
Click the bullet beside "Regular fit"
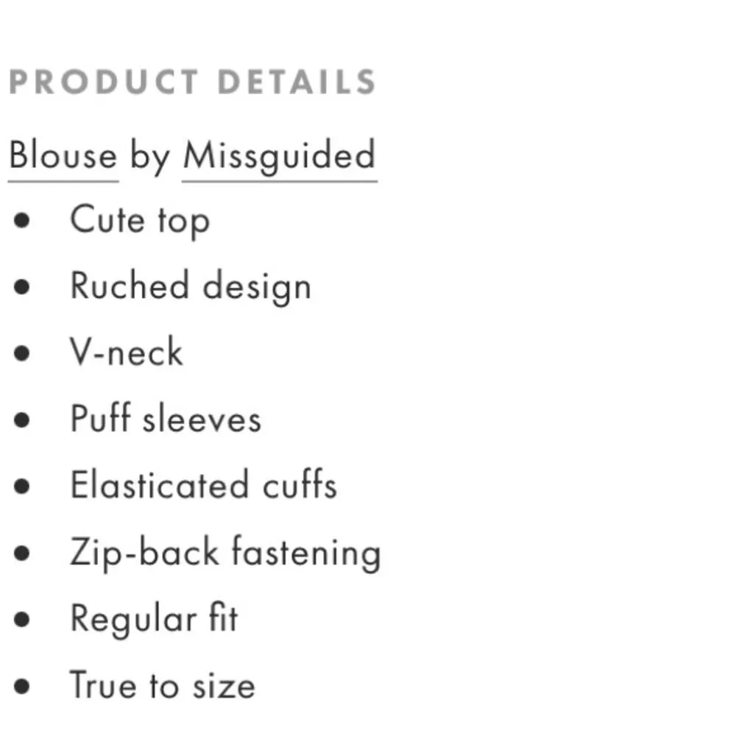pyautogui.click(x=23, y=620)
